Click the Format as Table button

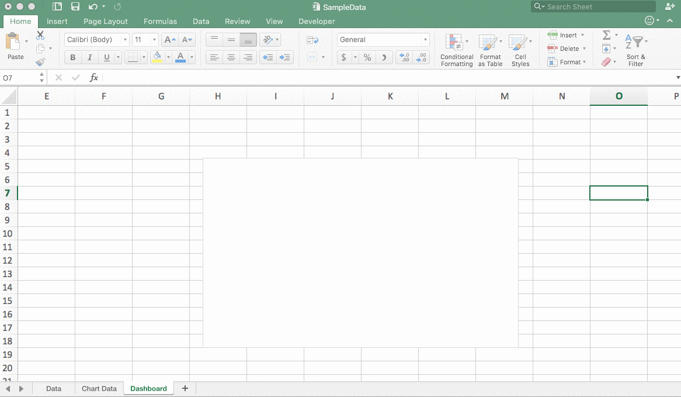(x=490, y=50)
